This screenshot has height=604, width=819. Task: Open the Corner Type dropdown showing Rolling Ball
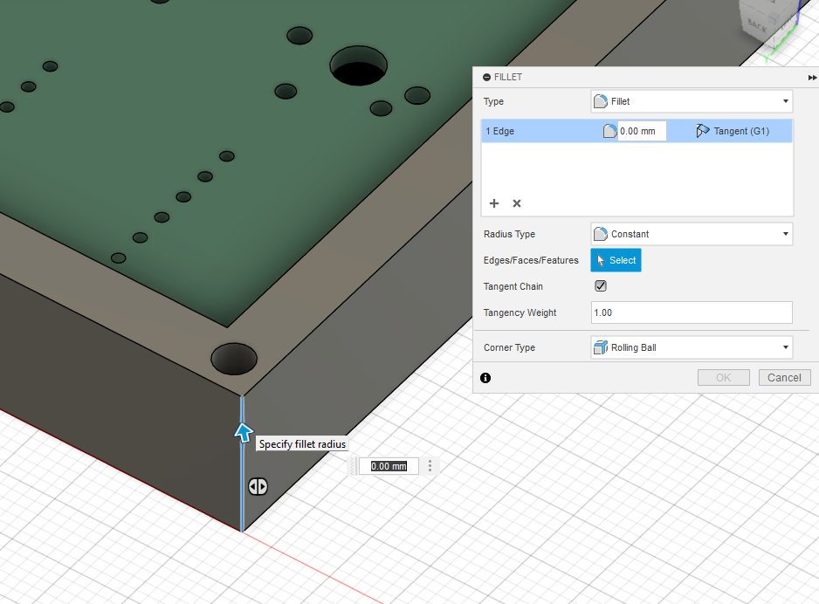692,347
